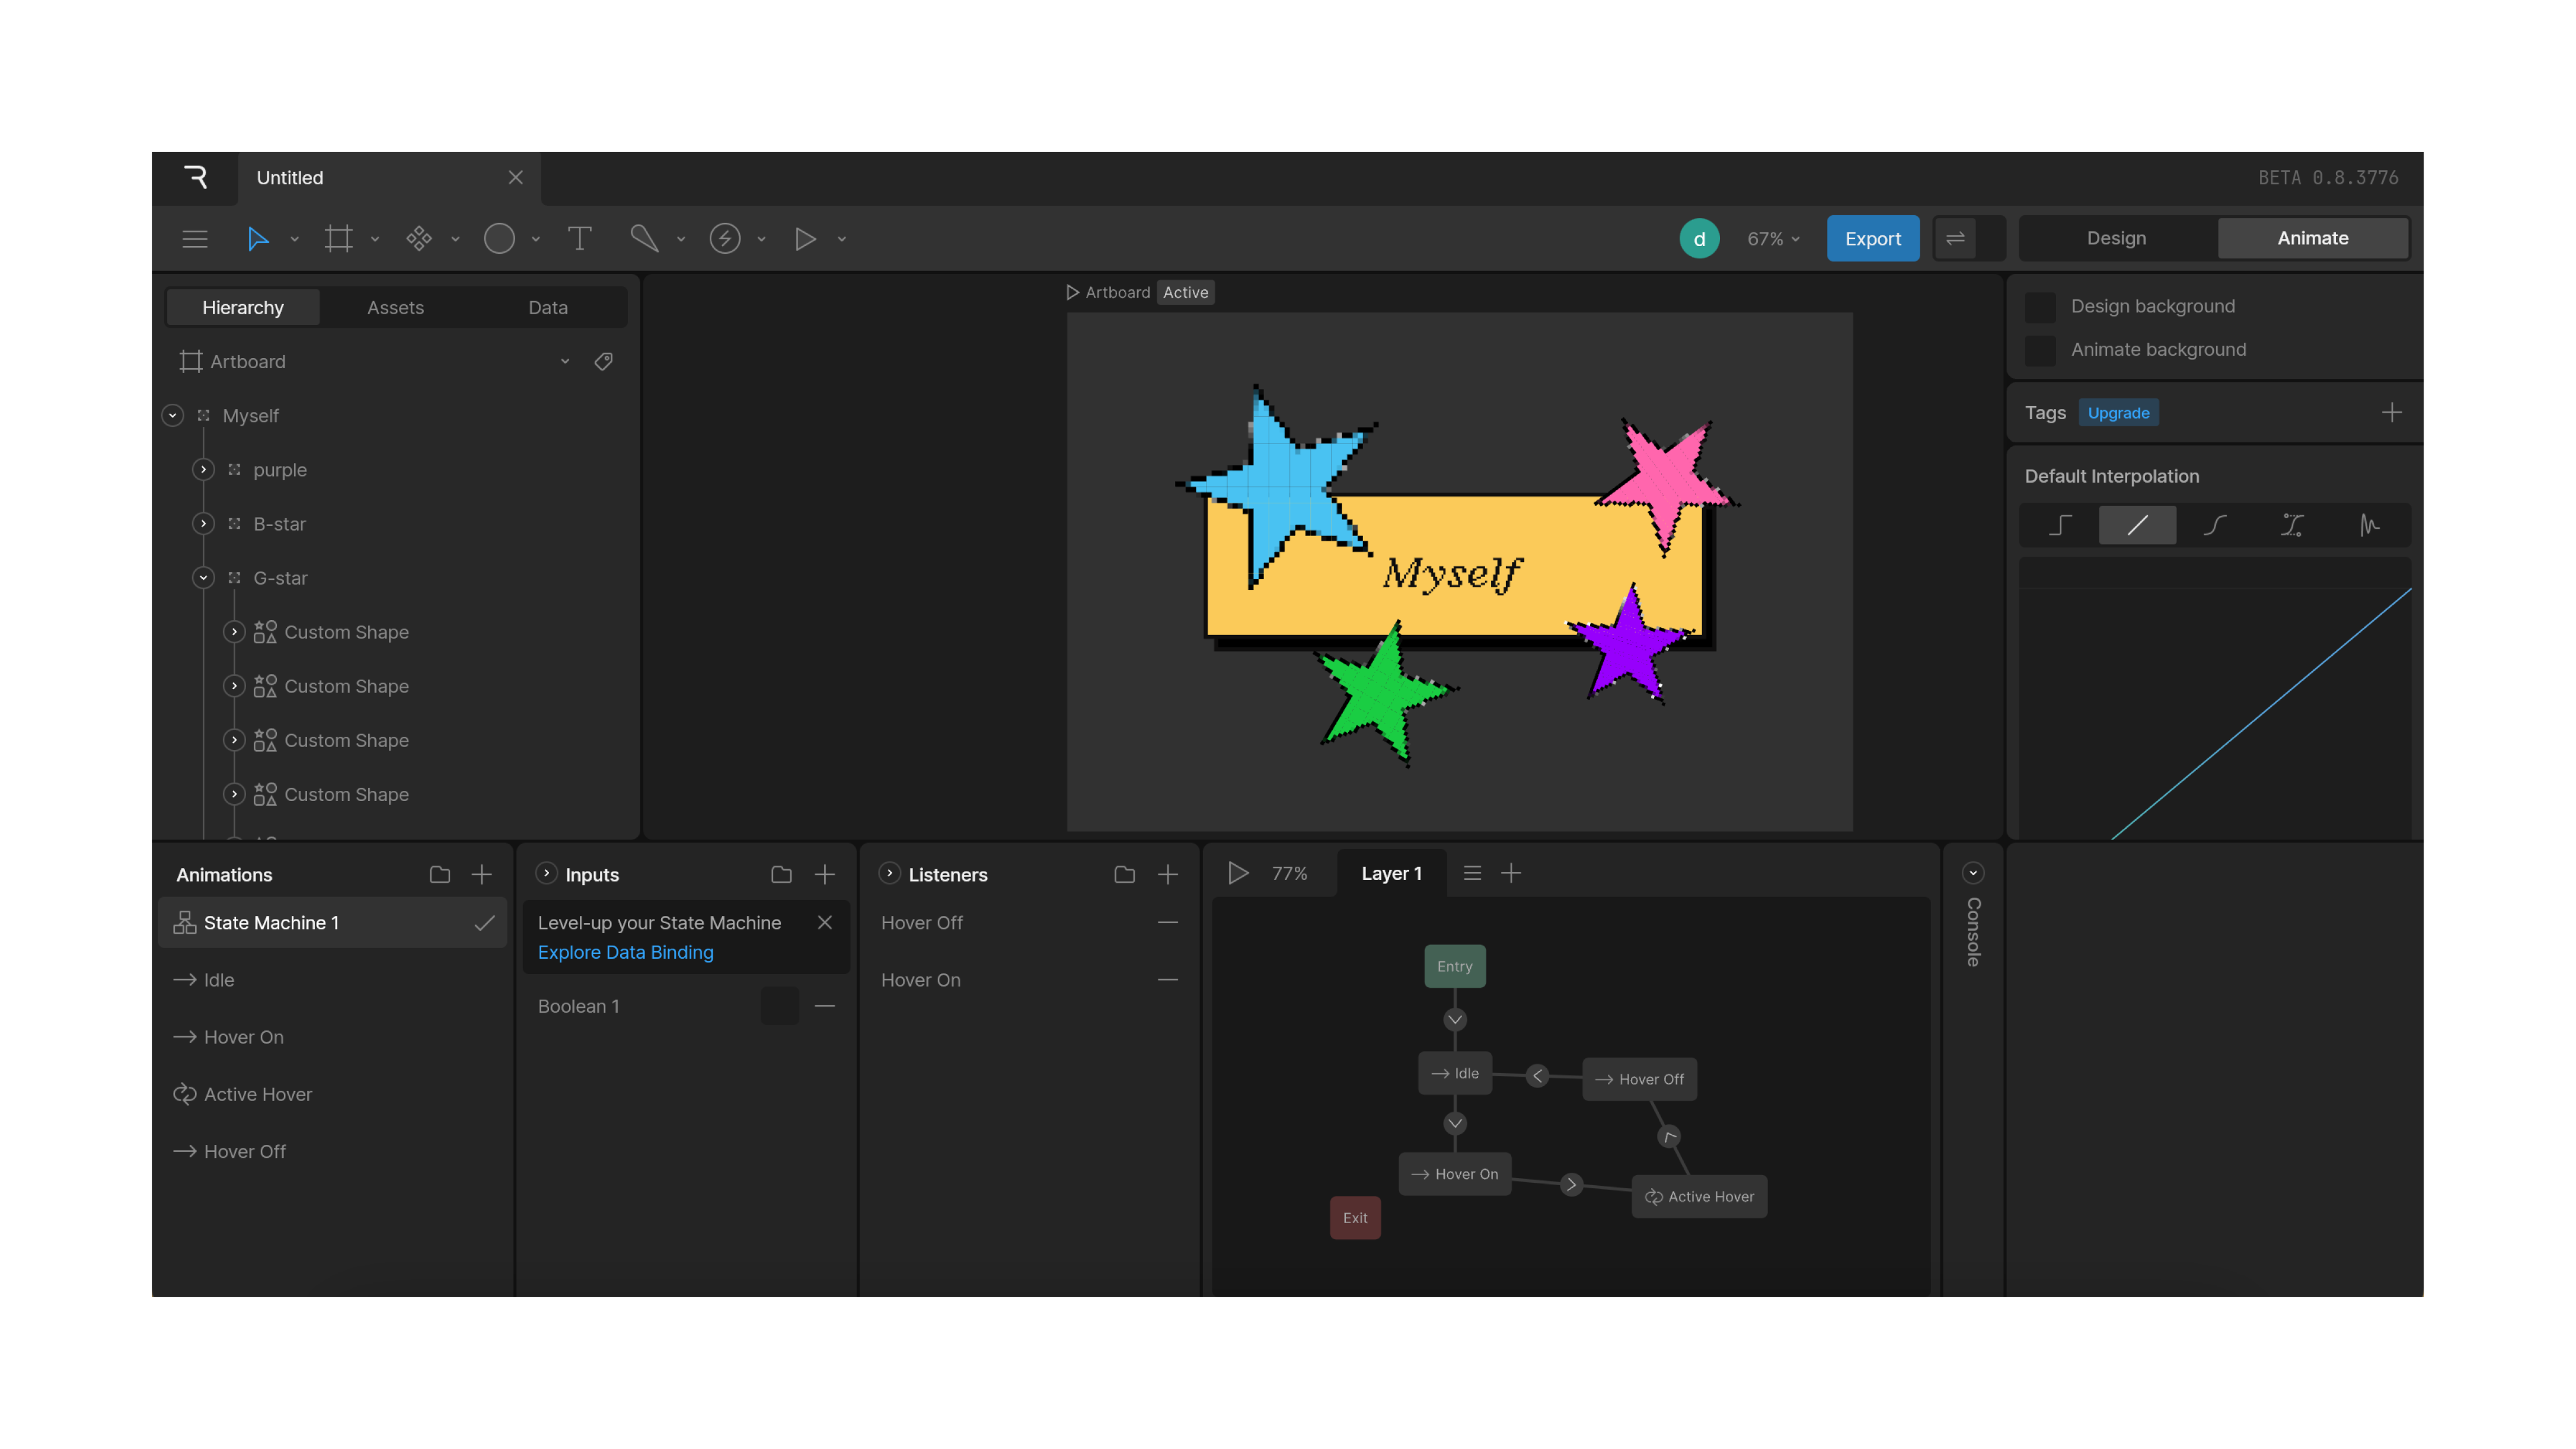
Task: Click the swap arrows button beside Export
Action: click(1955, 239)
